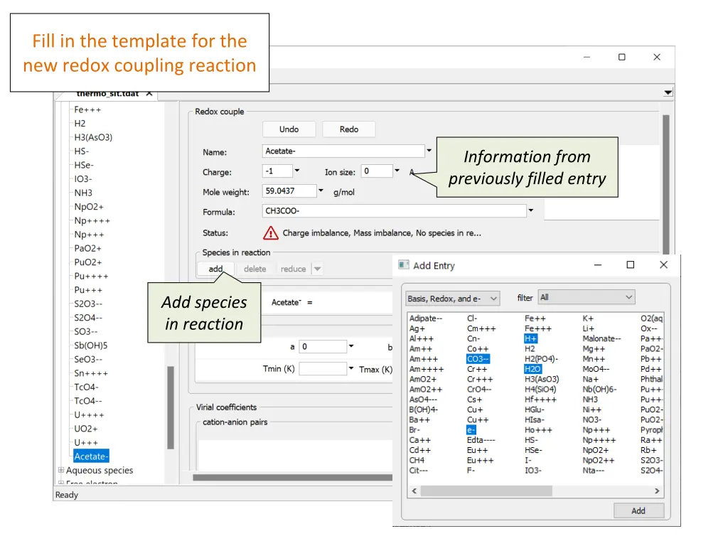Expand the Aqueous species tree node

pos(61,470)
